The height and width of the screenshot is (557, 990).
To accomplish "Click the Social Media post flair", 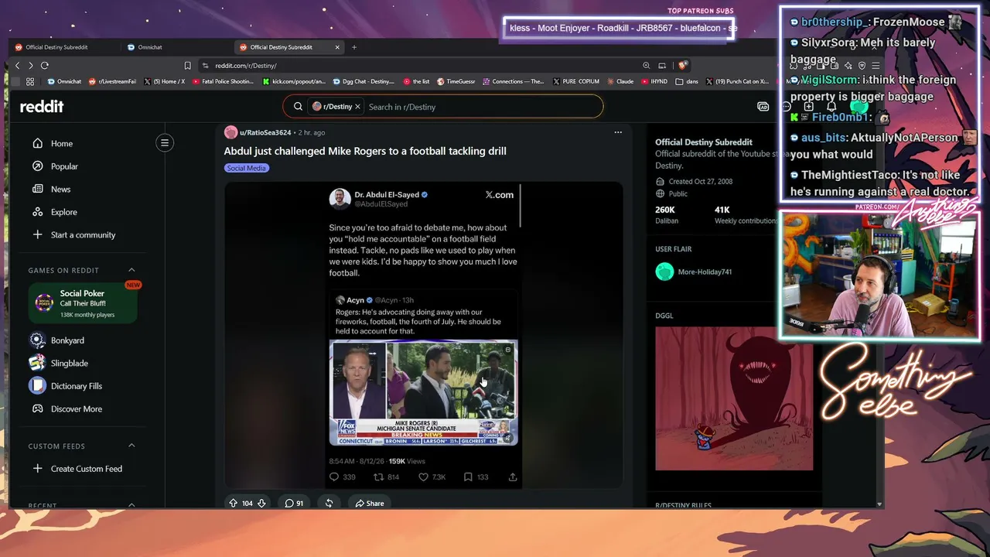I will (x=247, y=168).
